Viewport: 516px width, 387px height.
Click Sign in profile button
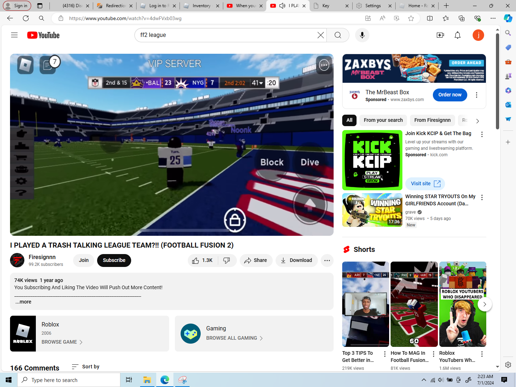16,6
